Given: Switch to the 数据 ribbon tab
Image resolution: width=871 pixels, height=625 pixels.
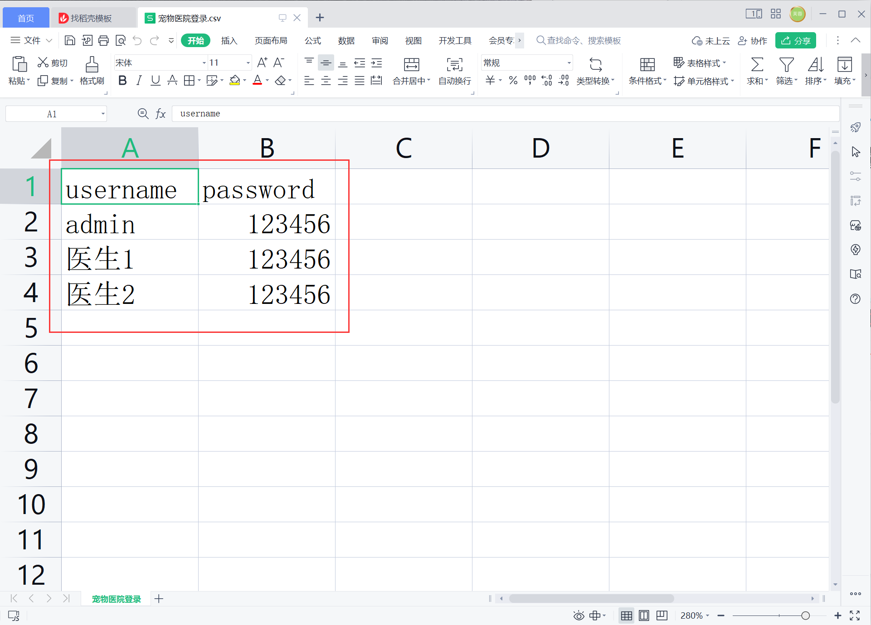Looking at the screenshot, I should (346, 41).
